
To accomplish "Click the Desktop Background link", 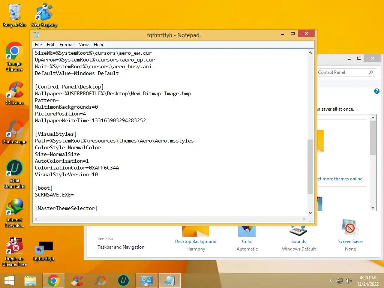I will (196, 241).
